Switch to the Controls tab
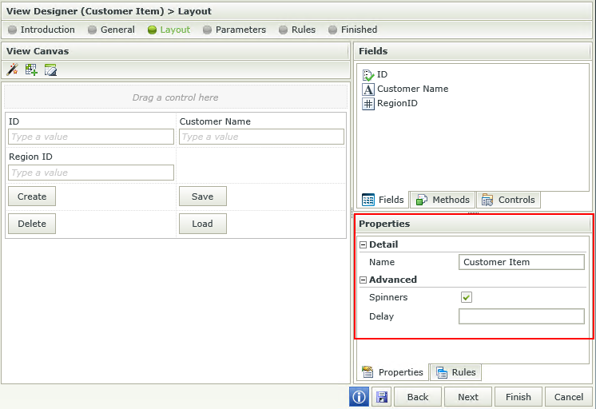 pos(508,200)
